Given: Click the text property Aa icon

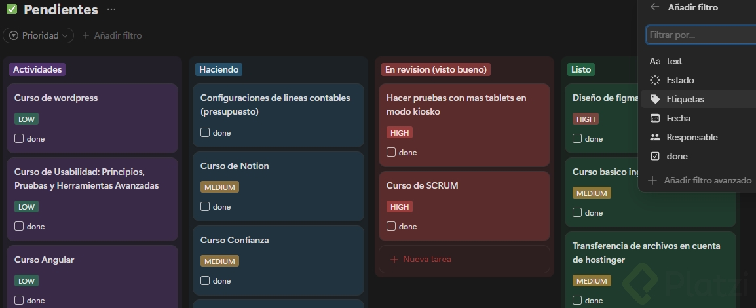Looking at the screenshot, I should 655,61.
